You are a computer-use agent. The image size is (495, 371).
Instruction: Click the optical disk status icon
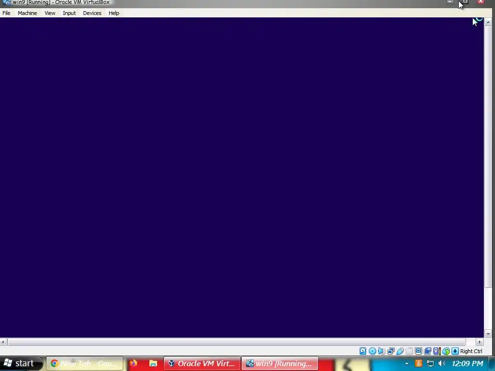point(373,351)
